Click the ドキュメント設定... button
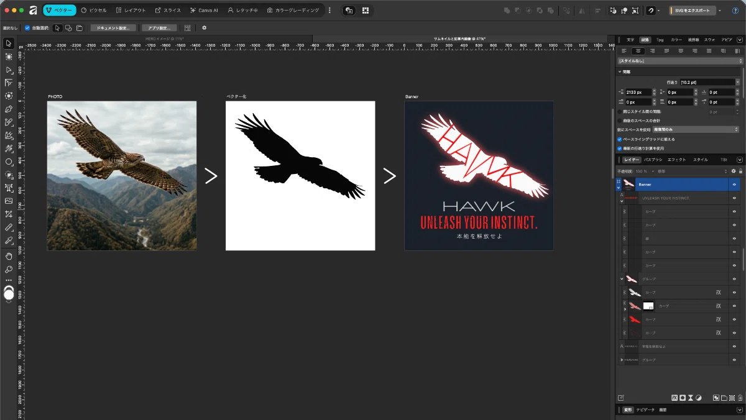The width and height of the screenshot is (746, 420). (x=113, y=28)
